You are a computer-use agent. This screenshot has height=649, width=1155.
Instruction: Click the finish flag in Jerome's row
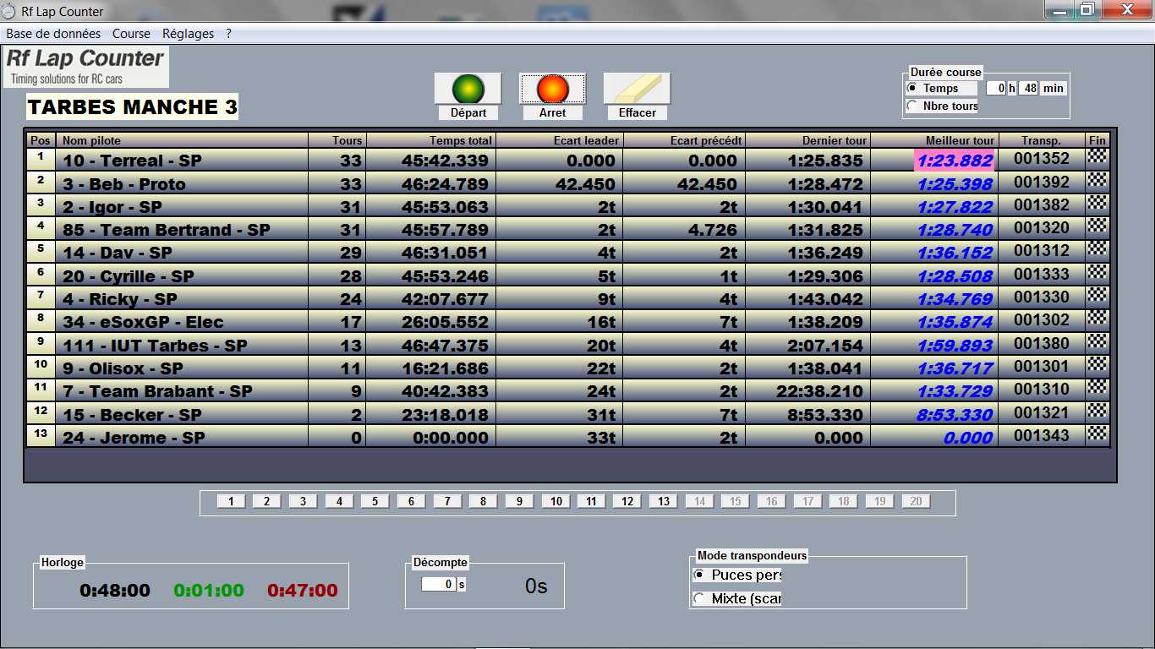coord(1097,434)
